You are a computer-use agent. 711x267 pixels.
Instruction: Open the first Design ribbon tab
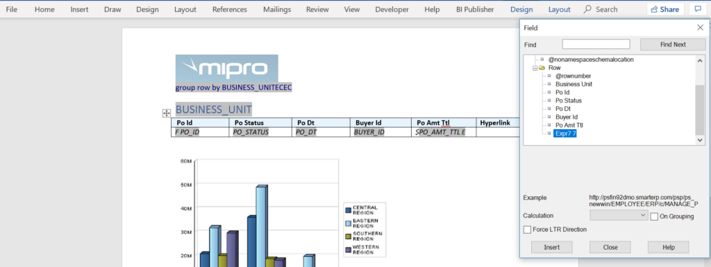[x=147, y=9]
